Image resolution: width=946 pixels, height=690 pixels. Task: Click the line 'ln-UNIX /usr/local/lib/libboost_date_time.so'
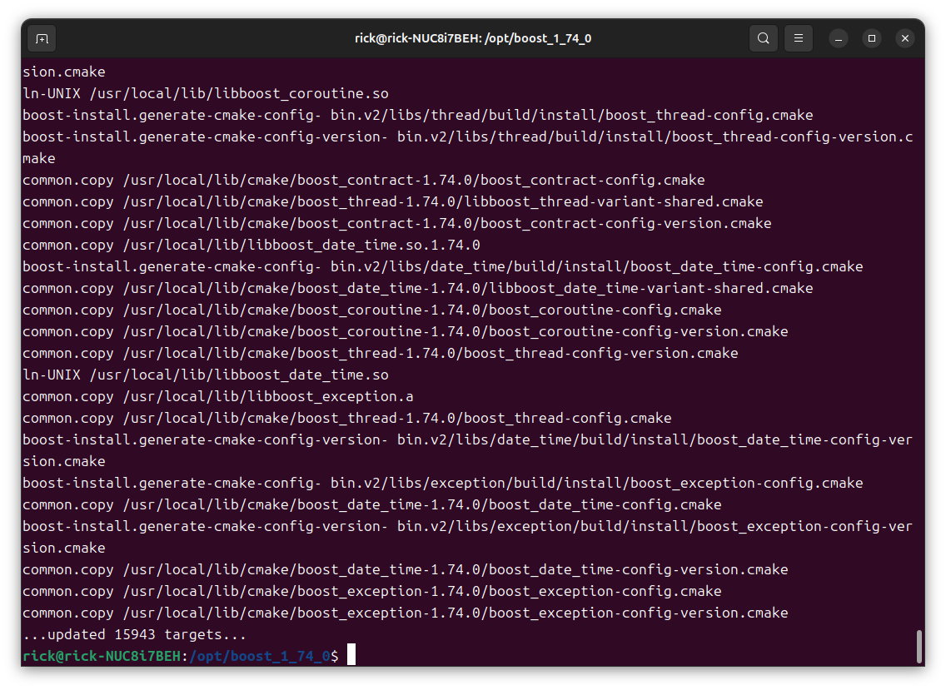[x=206, y=375]
